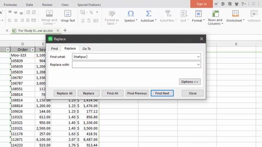Align text right
This screenshot has height=147, width=262.
22,20
